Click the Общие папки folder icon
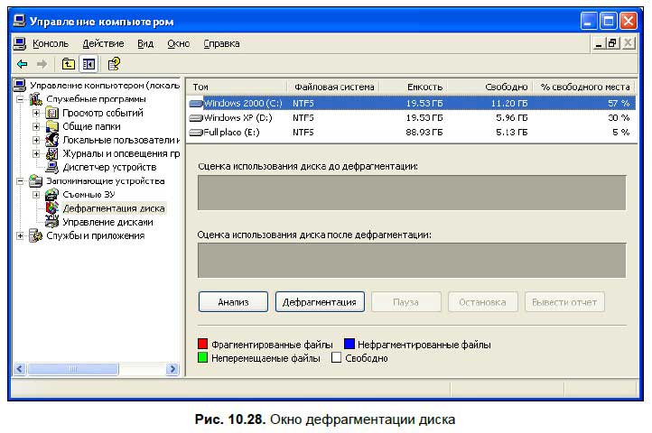 51,126
